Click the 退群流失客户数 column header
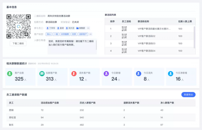The height and width of the screenshot is (130, 202). 131,103
